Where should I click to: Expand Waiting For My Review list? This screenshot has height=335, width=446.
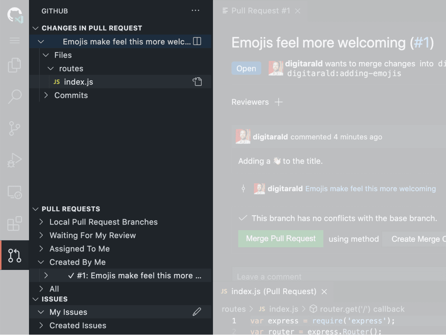coord(41,235)
